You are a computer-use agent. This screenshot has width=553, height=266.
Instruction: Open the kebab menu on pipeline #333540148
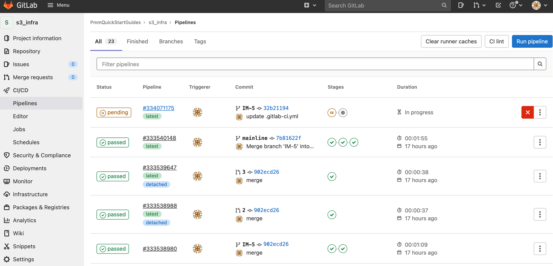[540, 142]
